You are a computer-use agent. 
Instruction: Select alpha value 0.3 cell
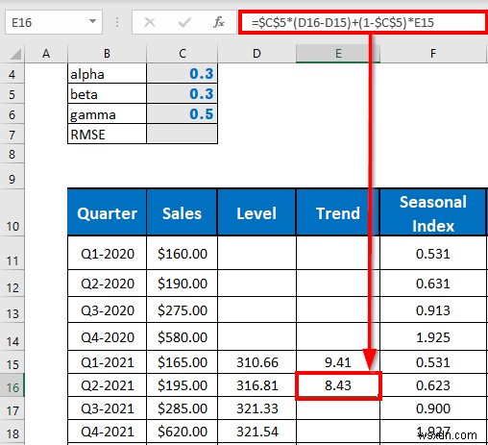pyautogui.click(x=182, y=74)
